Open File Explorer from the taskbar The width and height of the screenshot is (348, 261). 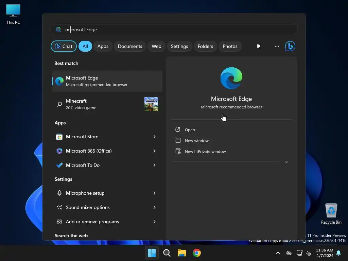tap(182, 253)
